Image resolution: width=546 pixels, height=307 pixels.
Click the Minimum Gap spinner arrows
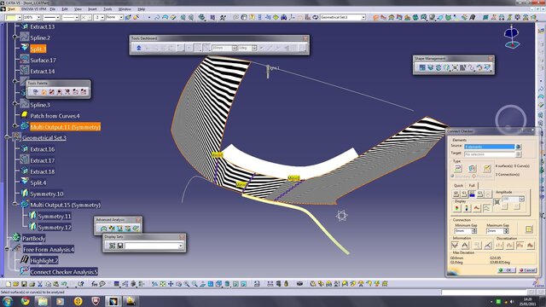coord(474,231)
